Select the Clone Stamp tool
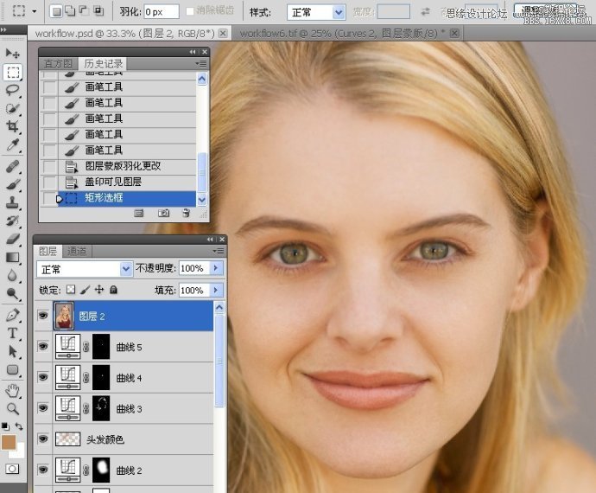 click(13, 202)
